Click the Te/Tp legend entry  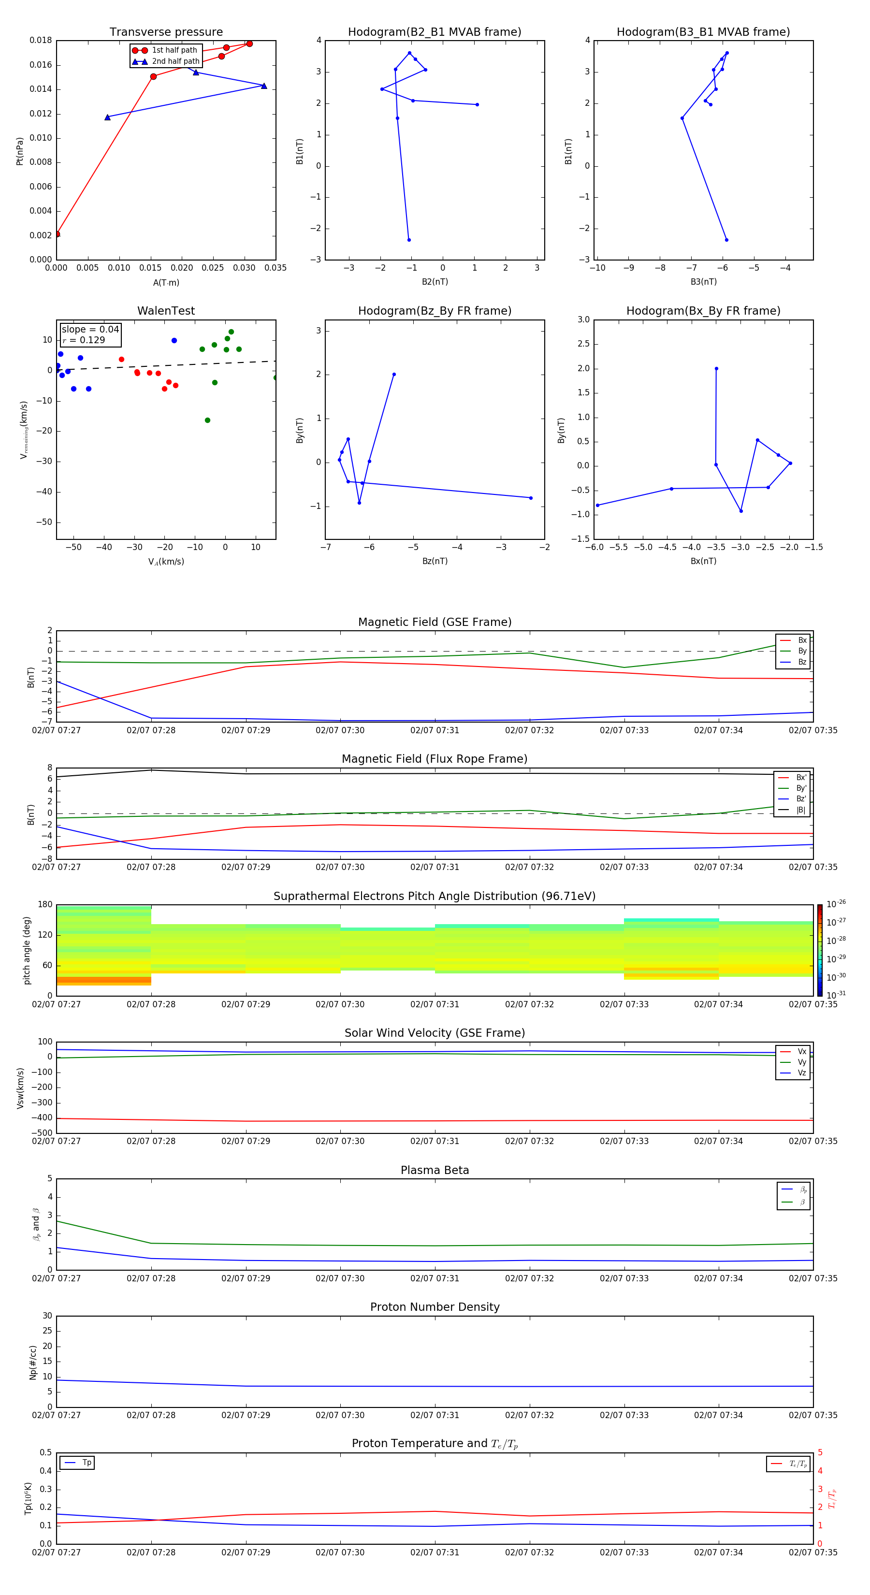point(788,1464)
